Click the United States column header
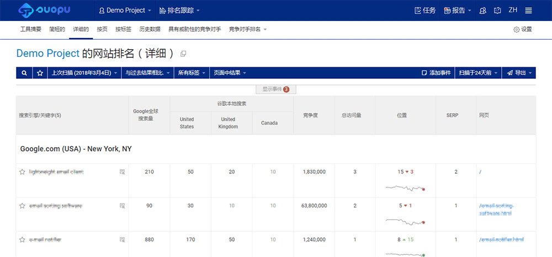Screen dimensions: 552x257 190,122
